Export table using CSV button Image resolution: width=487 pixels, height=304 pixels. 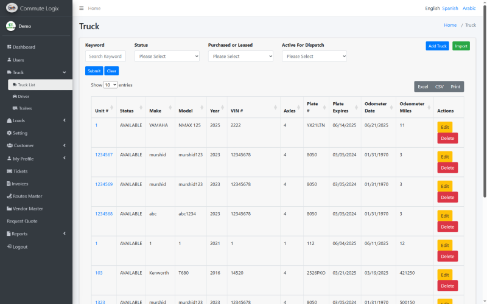(439, 86)
